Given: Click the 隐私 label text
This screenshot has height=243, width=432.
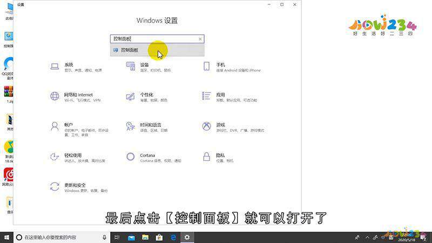Looking at the screenshot, I should pyautogui.click(x=220, y=156).
